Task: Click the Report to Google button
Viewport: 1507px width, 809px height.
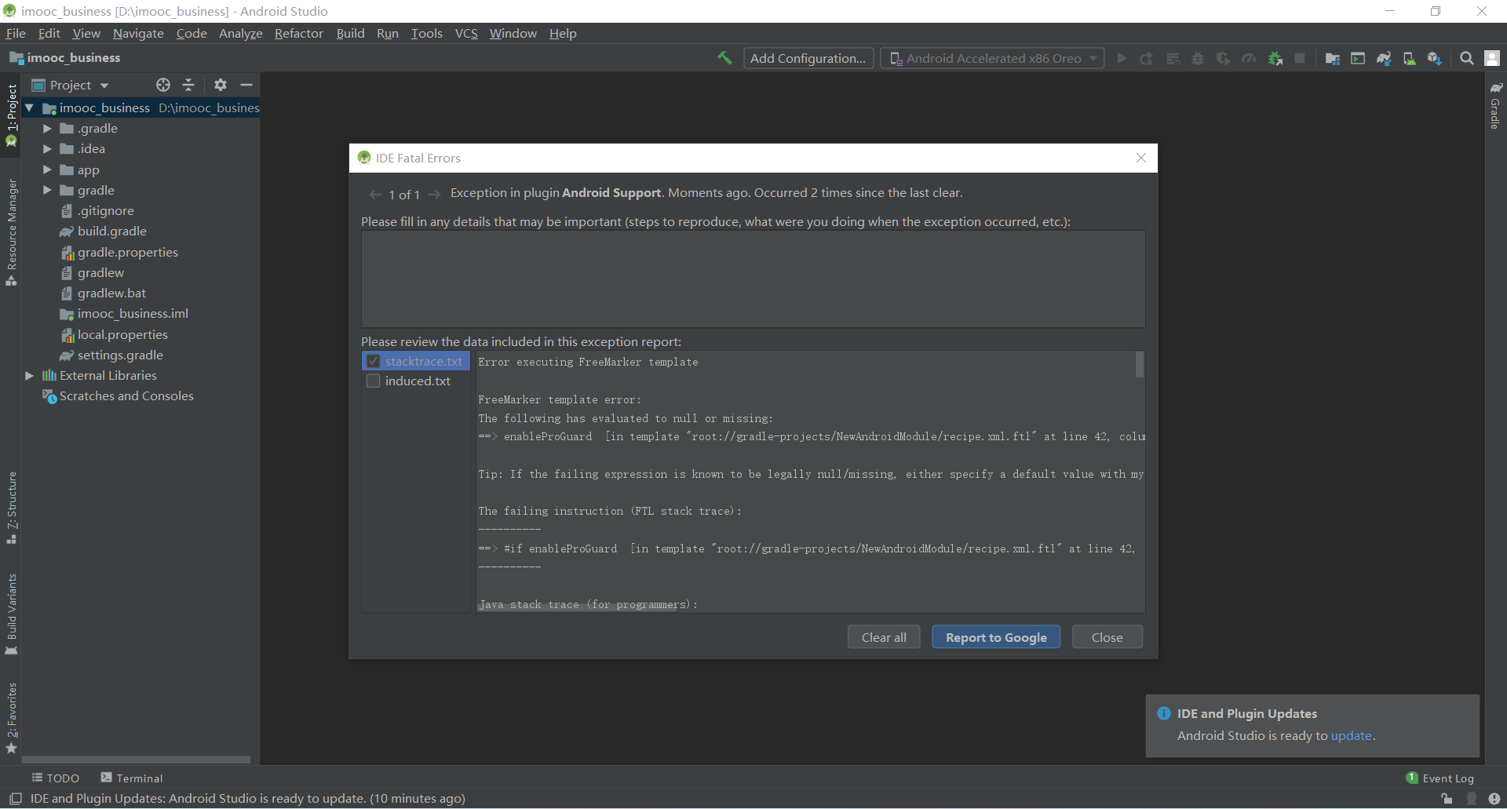Action: 996,637
